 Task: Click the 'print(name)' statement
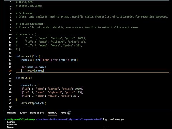[x=35, y=71]
